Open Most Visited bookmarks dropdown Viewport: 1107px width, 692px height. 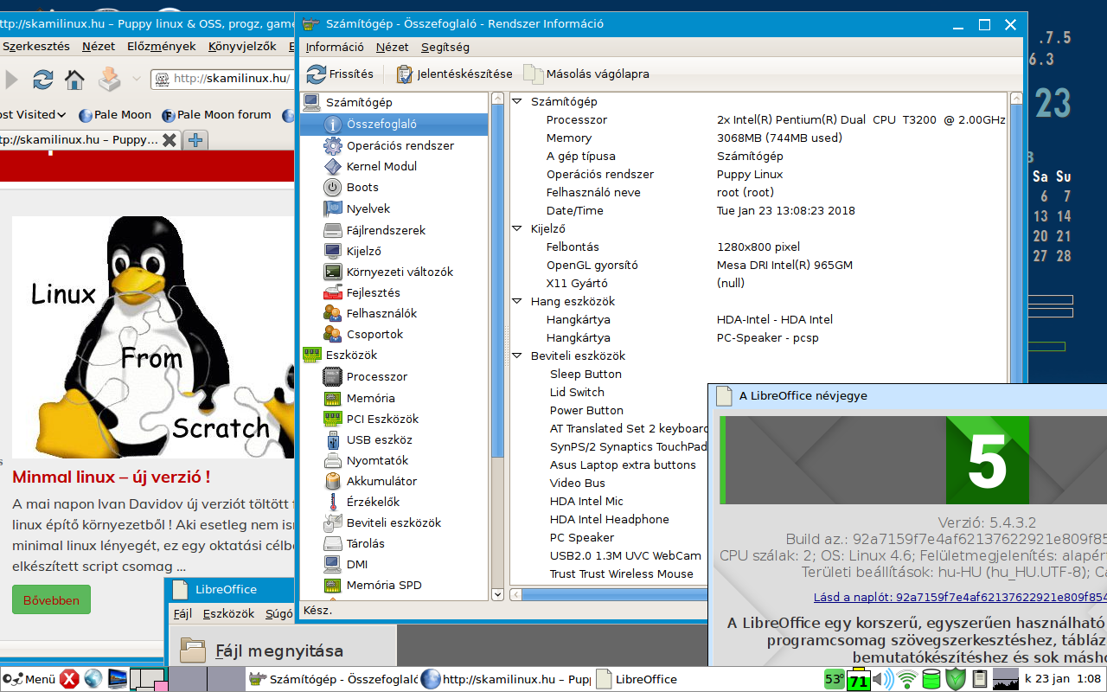[32, 114]
